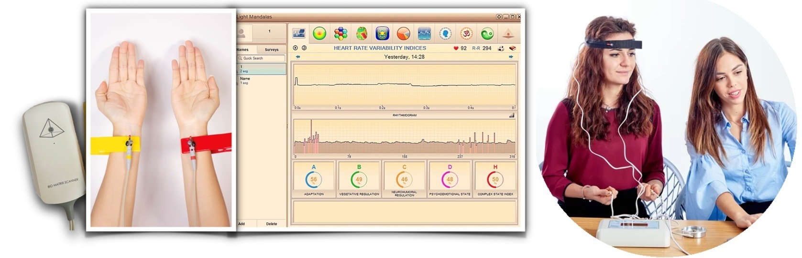
Task: Click the record target icon
Action: click(295, 48)
